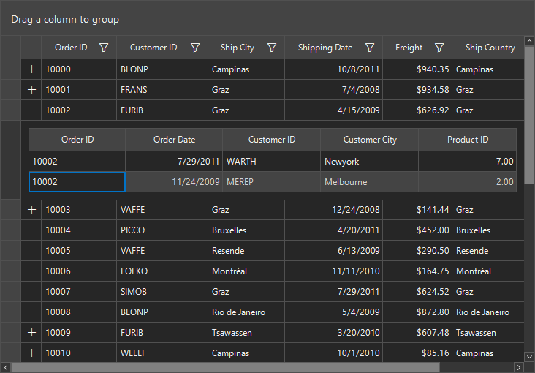Open the Freight column filter
The width and height of the screenshot is (535, 373).
click(439, 48)
